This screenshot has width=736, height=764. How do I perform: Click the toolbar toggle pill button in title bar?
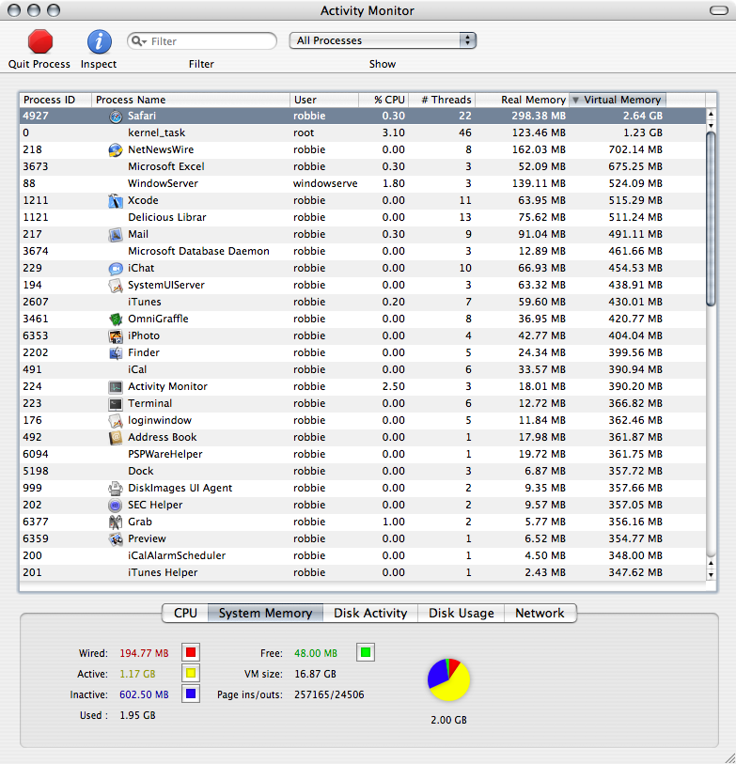718,10
